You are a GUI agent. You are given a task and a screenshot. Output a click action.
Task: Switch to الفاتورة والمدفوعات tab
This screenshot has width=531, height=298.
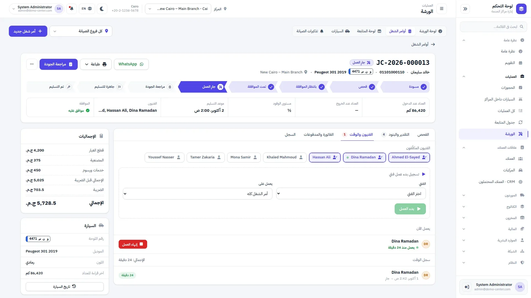click(319, 135)
